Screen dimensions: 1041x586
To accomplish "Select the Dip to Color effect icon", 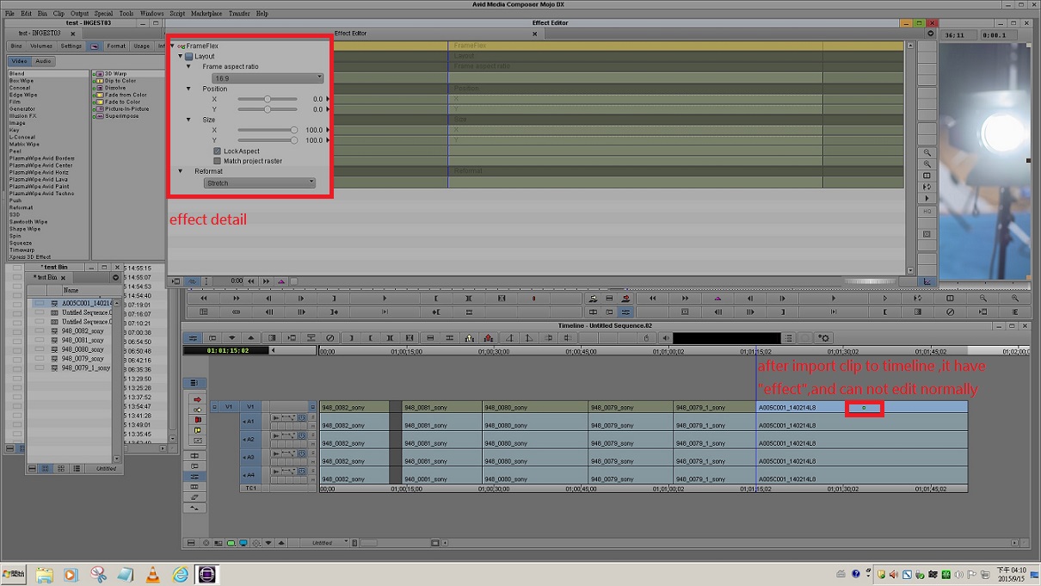I will click(98, 81).
